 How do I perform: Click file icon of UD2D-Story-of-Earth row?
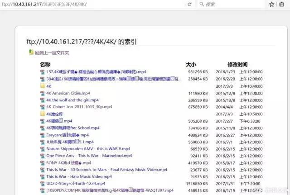43,184
